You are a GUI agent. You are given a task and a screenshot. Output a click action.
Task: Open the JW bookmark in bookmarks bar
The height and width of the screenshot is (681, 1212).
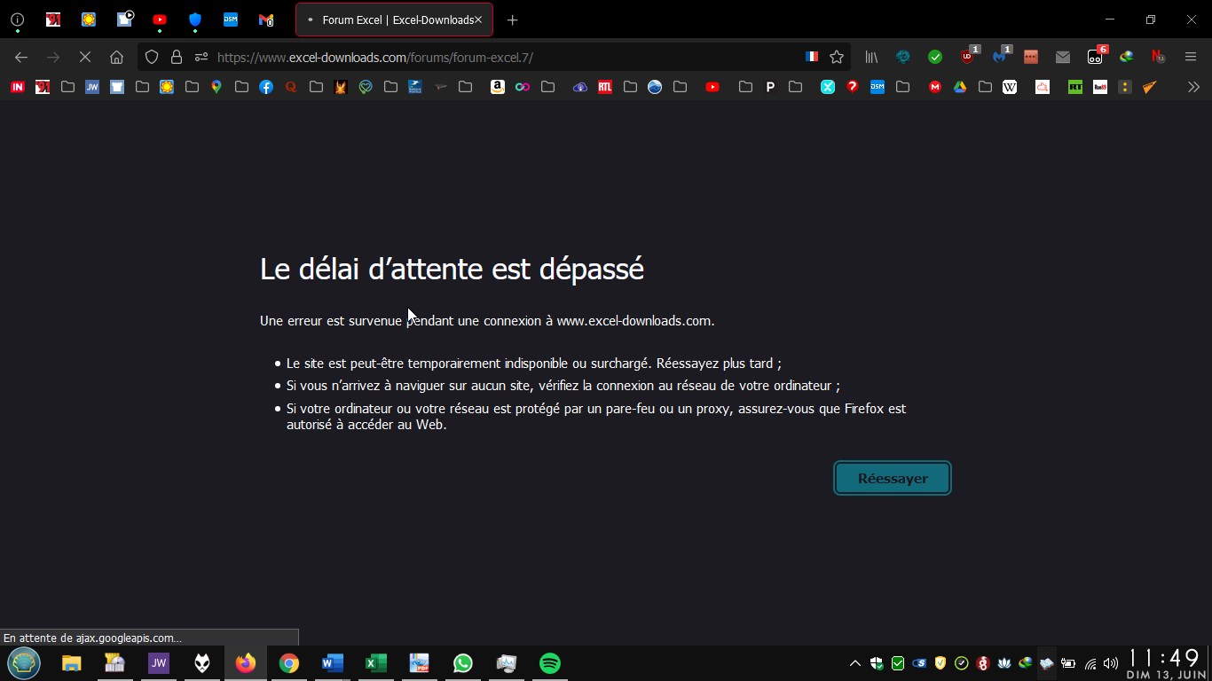click(x=92, y=87)
